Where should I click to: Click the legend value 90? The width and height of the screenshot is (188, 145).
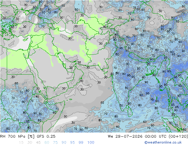pyautogui.click(x=64, y=142)
